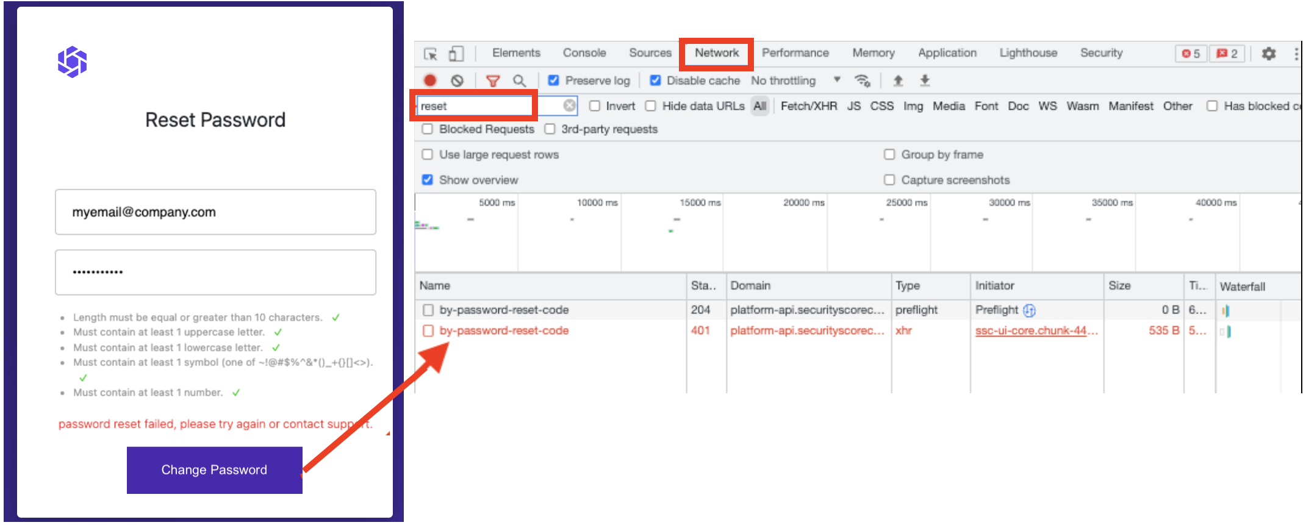Open network conditions wifi icon
1306x525 pixels.
(862, 80)
